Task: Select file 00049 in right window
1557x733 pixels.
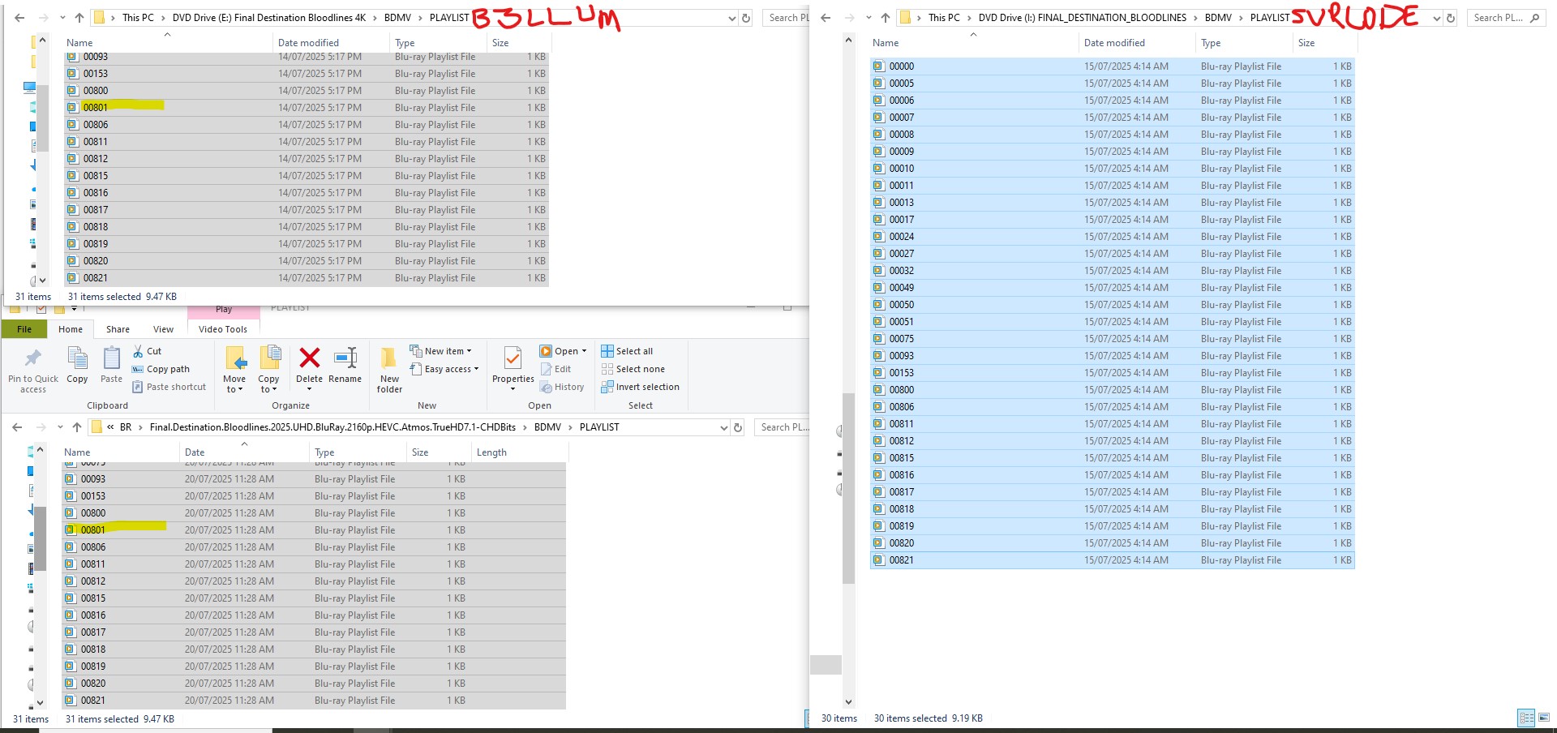Action: point(1113,288)
